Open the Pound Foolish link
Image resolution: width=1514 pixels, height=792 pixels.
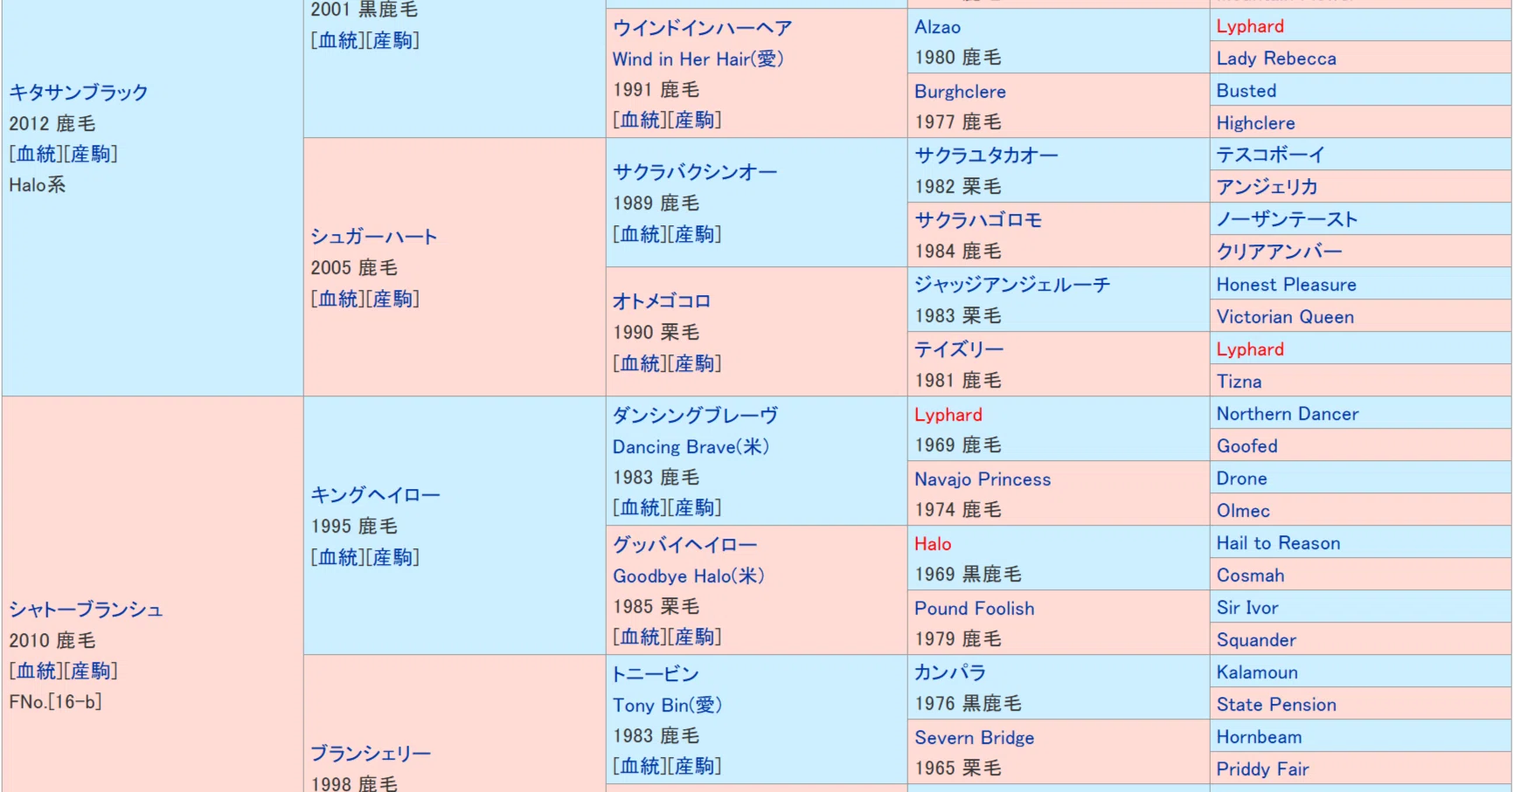pos(974,609)
